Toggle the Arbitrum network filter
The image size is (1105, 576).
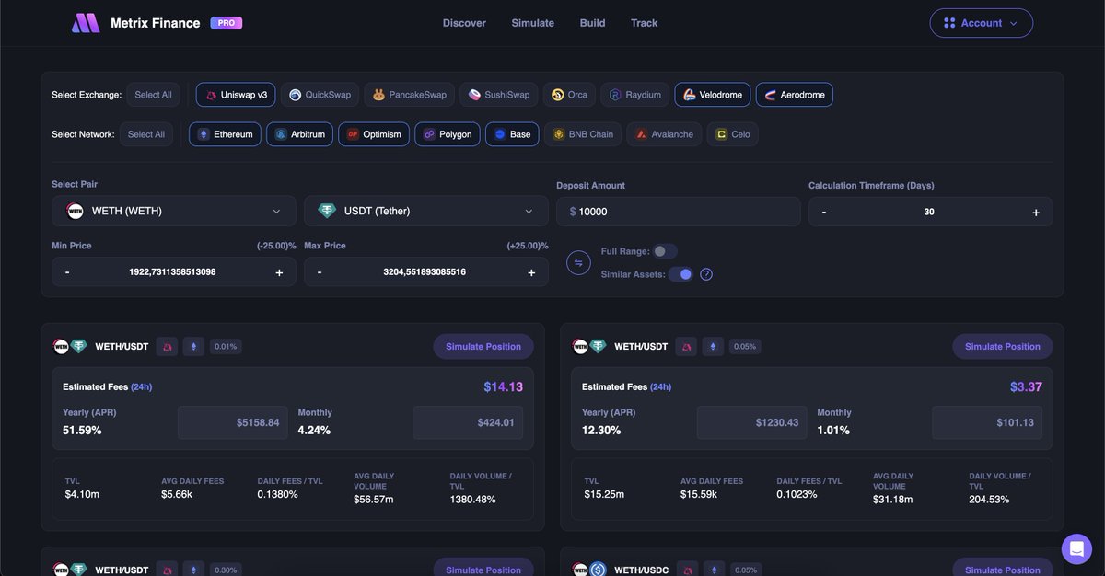coord(299,134)
